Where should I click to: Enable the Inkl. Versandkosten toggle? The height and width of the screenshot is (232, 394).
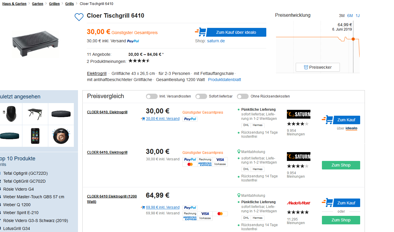152,96
